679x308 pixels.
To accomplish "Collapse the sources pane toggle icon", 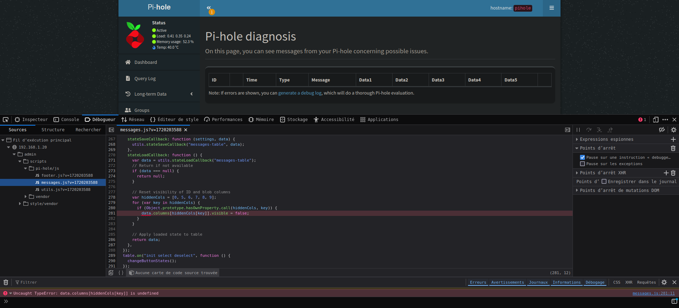I will coord(111,130).
